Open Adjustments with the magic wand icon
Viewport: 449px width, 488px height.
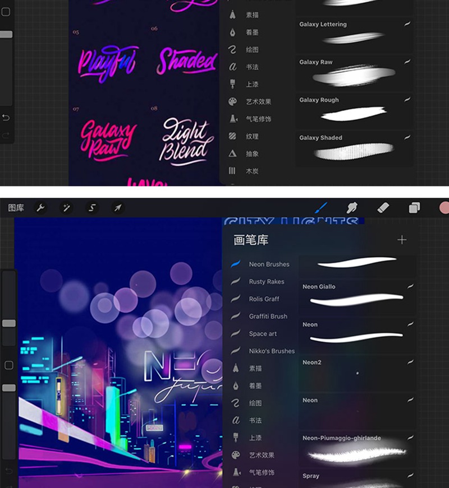pos(66,208)
